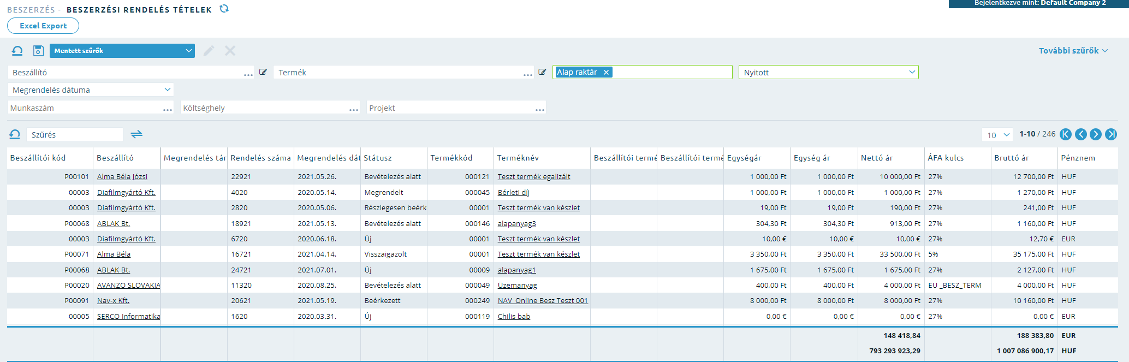Open supplier link AVANZO SLOVAKIA
This screenshot has width=1129, height=362.
coord(128,285)
